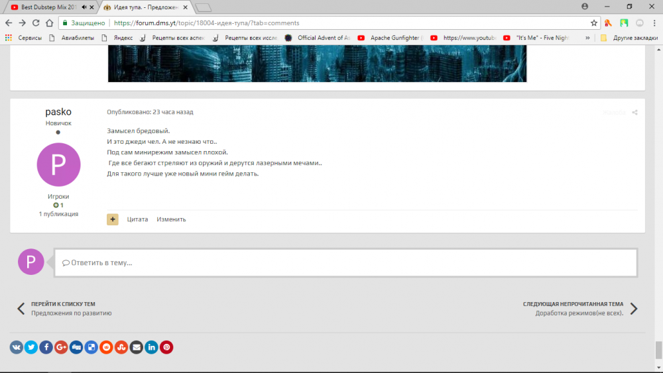Mute the Best Dubstep Mix tab audio
Screen dimensions: 663x373
point(84,7)
